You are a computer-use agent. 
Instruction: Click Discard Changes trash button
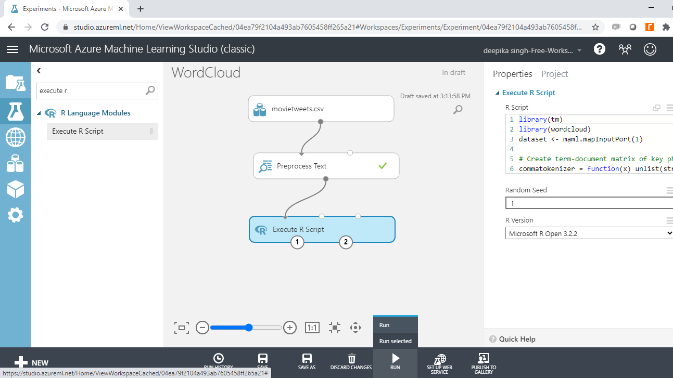(351, 362)
